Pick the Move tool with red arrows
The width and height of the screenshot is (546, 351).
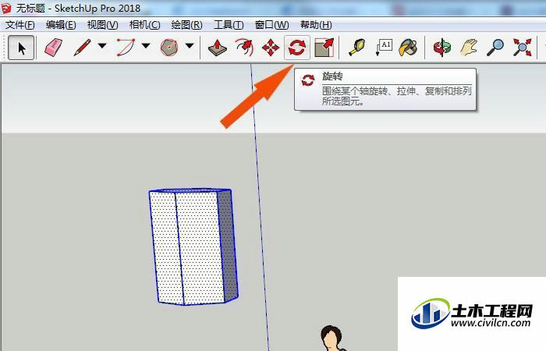[271, 48]
